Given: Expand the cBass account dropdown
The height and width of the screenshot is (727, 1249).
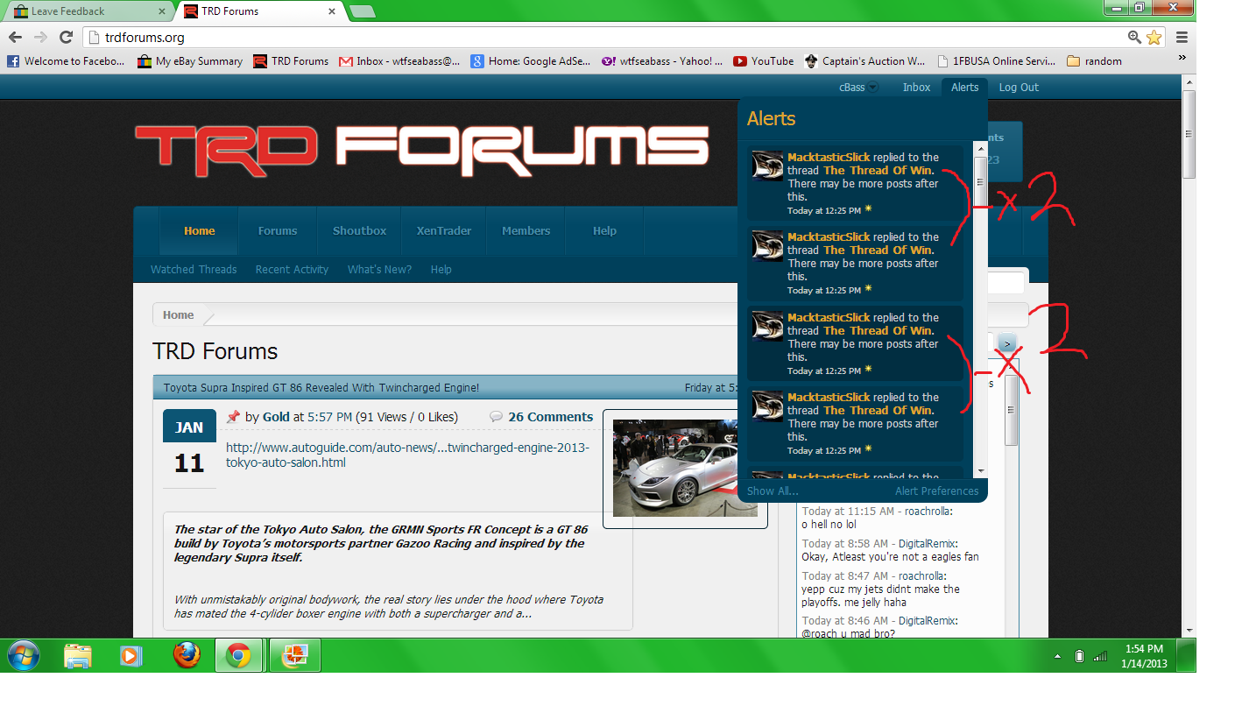Looking at the screenshot, I should coord(872,88).
